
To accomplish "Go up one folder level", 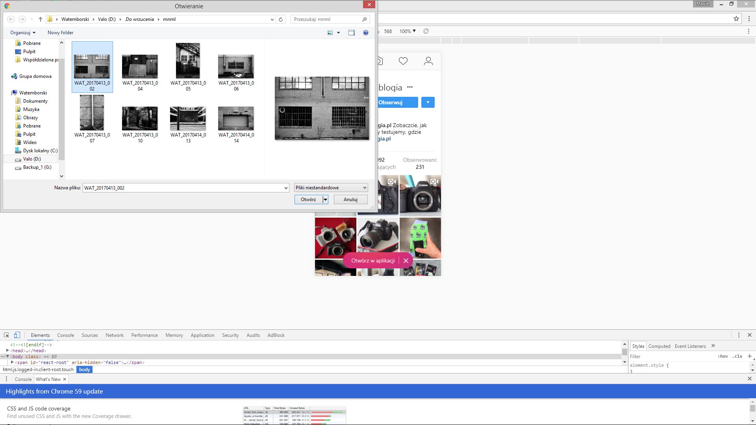I will coord(40,19).
